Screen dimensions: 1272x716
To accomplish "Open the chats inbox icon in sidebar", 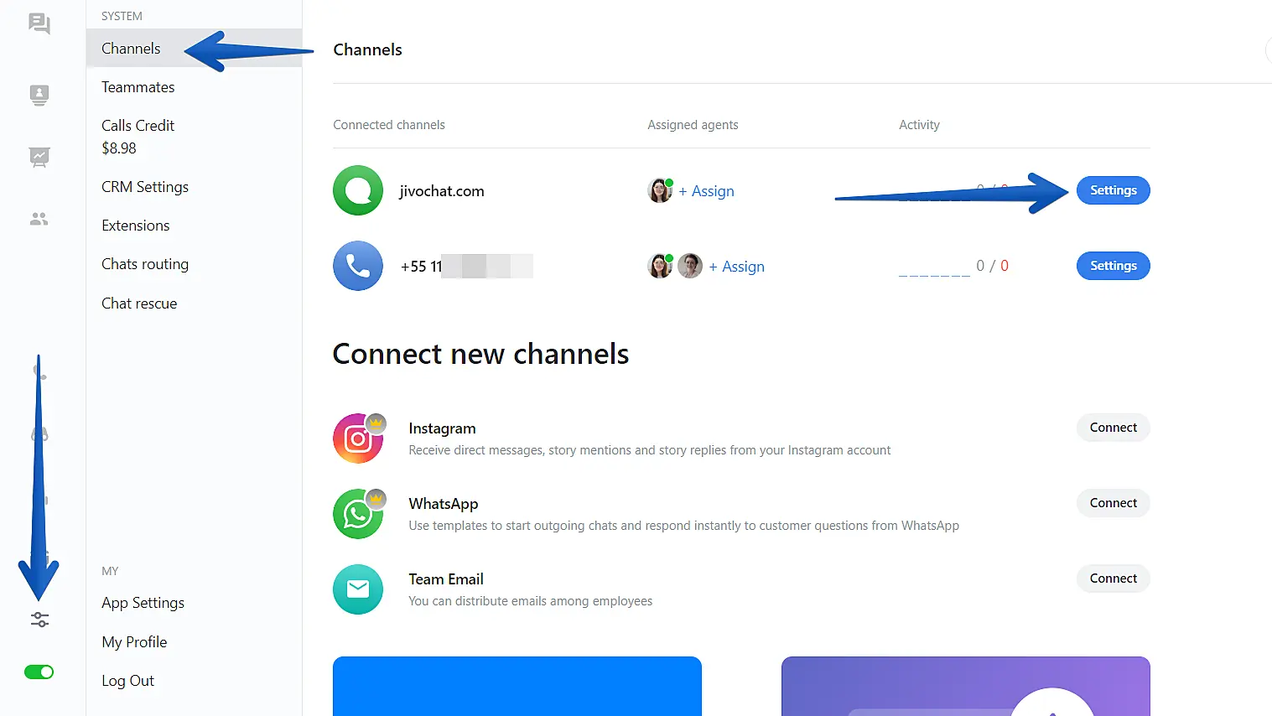I will coord(39,23).
